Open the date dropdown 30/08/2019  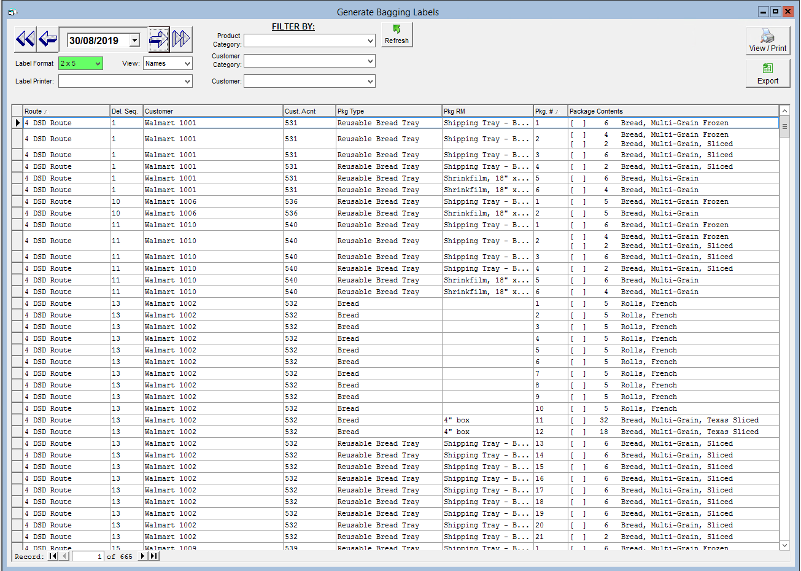134,41
